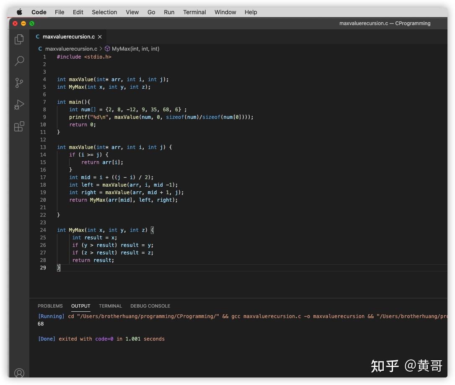The image size is (455, 385).
Task: Expand the breadcrumb chevron after maxvaluerecursion.c
Action: pyautogui.click(x=101, y=49)
